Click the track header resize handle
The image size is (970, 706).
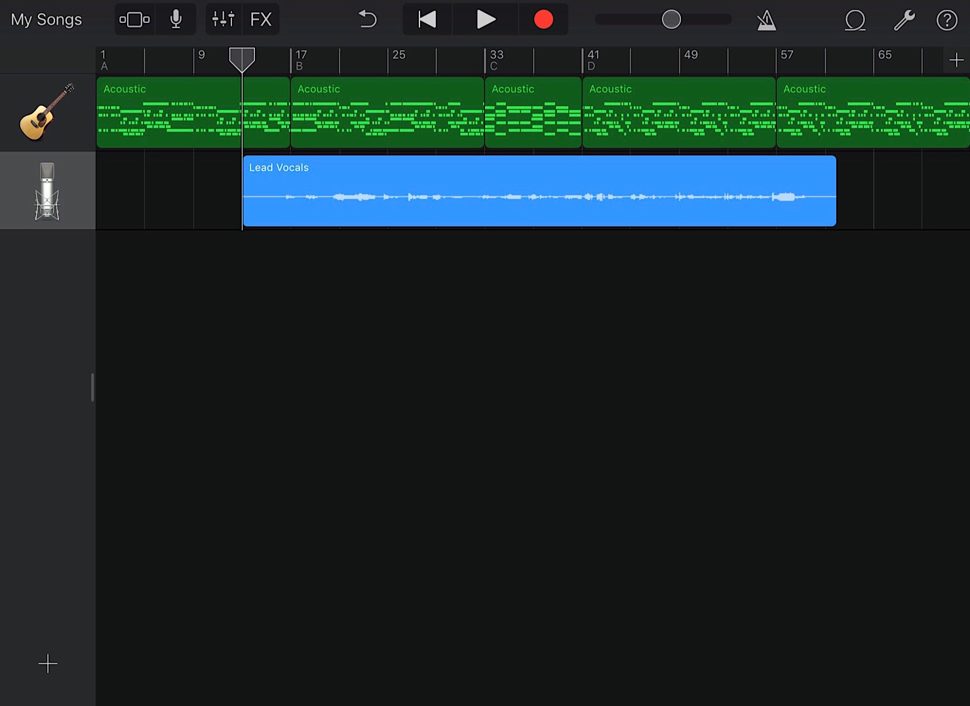(92, 388)
